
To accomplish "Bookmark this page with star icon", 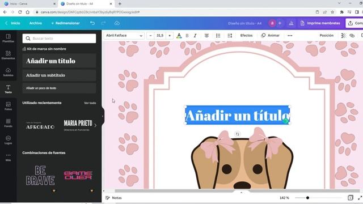I will coord(332,12).
